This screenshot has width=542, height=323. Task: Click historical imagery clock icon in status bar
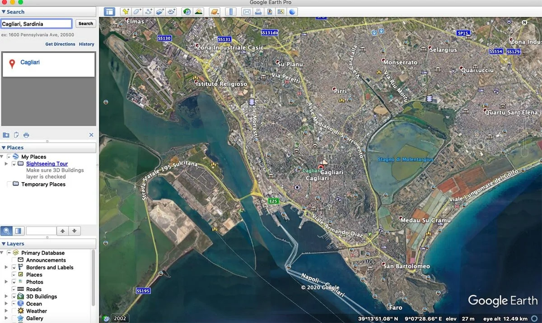tap(106, 318)
